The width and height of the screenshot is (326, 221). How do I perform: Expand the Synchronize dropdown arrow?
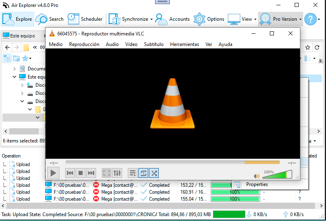[151, 20]
